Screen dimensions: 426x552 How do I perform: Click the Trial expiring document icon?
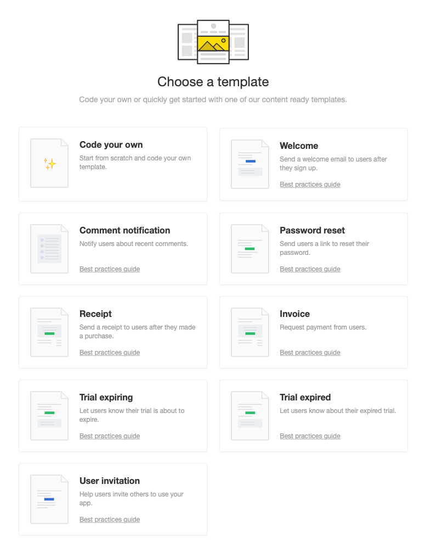coord(49,415)
